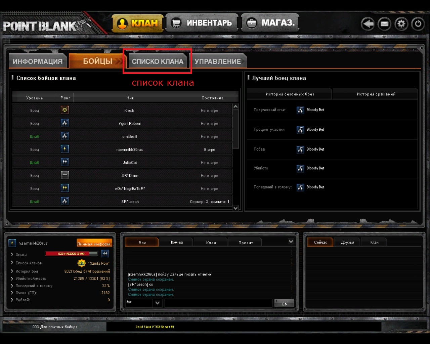Click the back arrow icon in top bar
This screenshot has height=344, width=430.
[368, 24]
